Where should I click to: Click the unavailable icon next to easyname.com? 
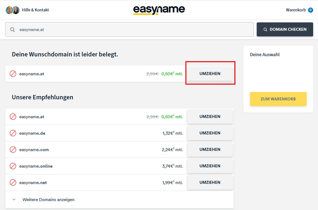(x=13, y=149)
